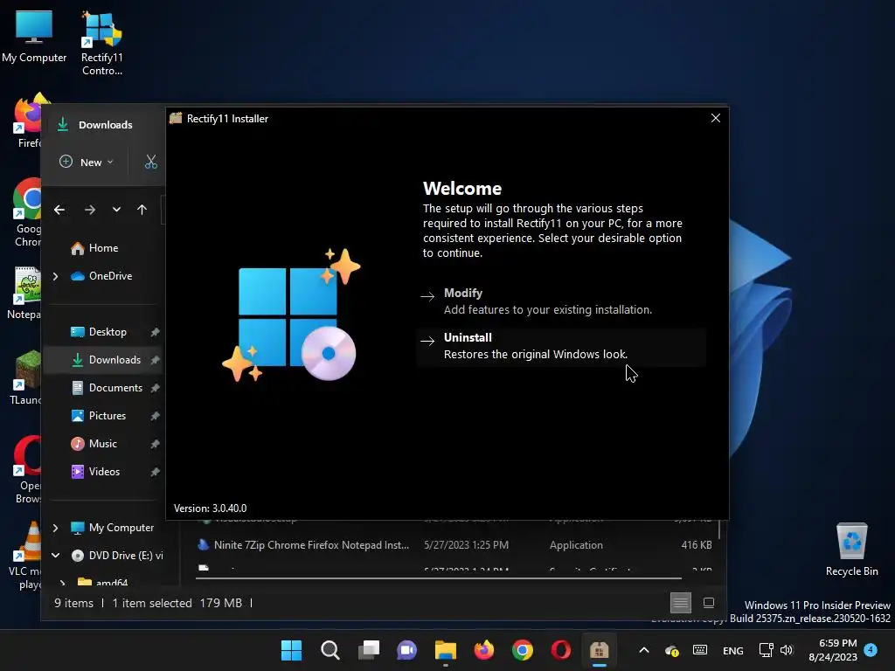Expand My Computer in sidebar tree

point(55,528)
